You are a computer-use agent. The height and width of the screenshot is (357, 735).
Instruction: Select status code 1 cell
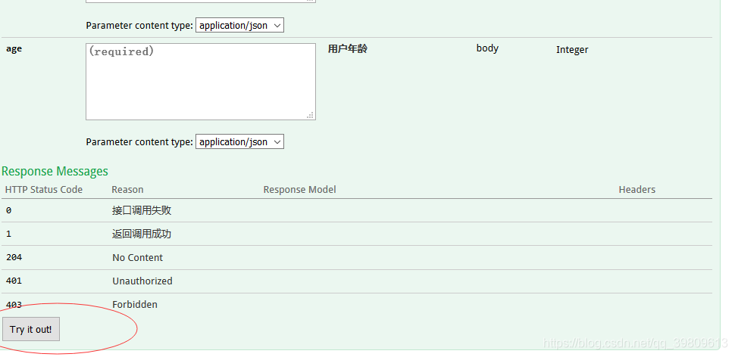tap(9, 234)
